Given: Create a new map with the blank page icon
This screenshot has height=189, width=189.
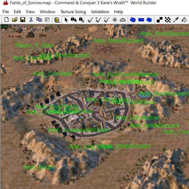Looking at the screenshot, I should pyautogui.click(x=7, y=20).
